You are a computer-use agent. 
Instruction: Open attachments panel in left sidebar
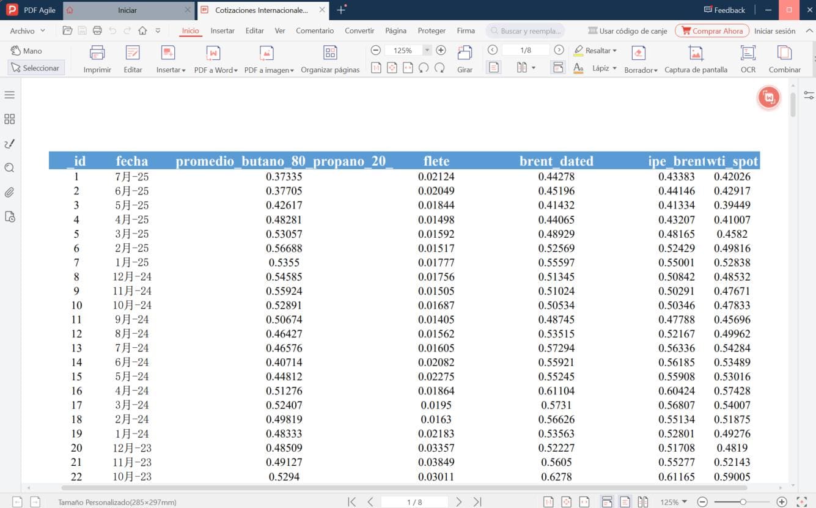[x=10, y=193]
